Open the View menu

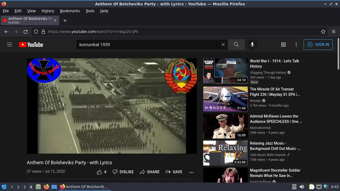(31, 11)
